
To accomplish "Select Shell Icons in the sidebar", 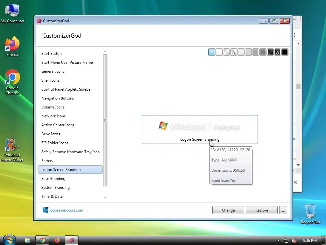I will [x=70, y=80].
